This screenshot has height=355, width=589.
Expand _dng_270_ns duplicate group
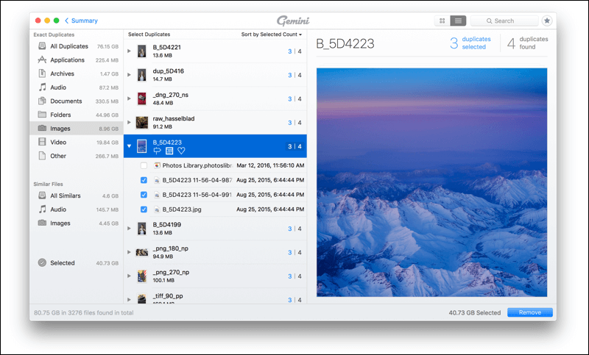(130, 98)
